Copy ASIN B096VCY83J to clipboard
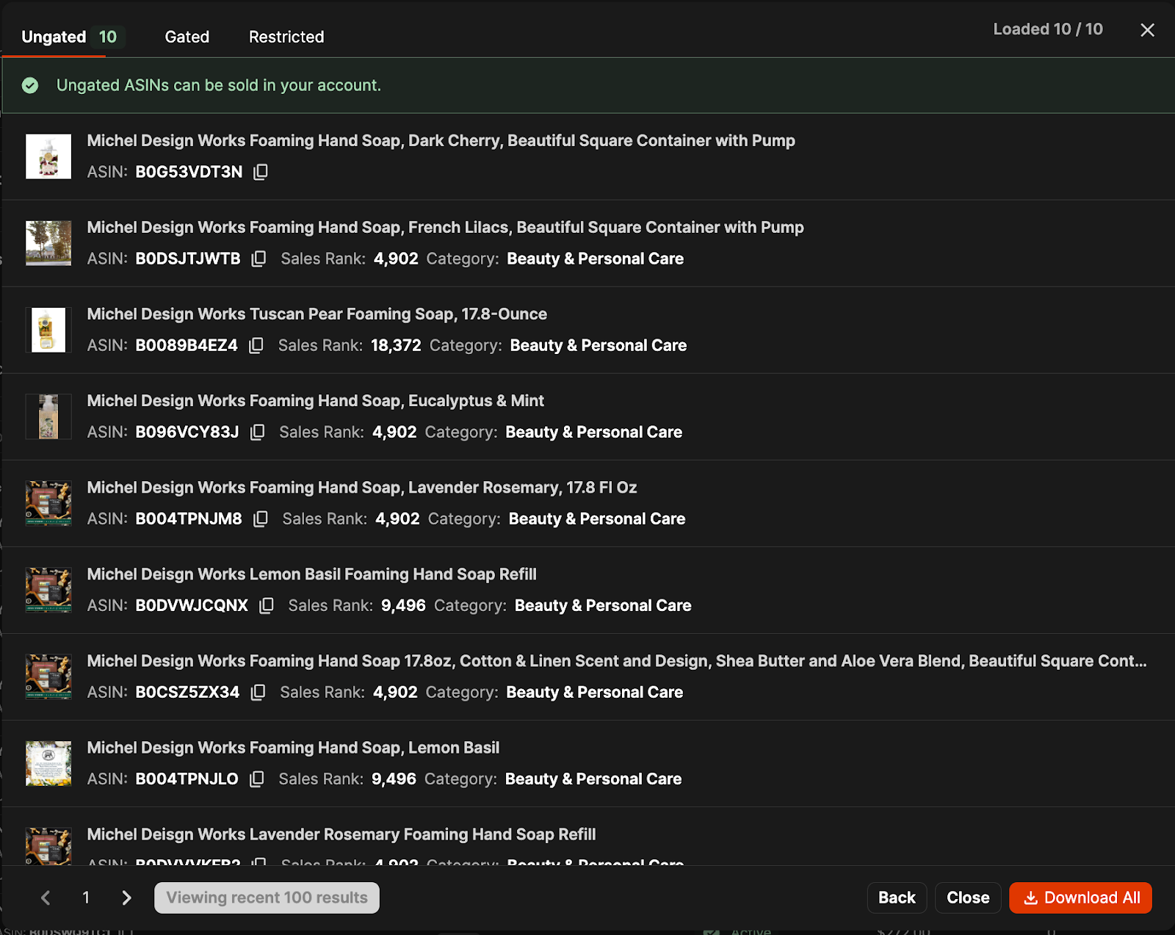Image resolution: width=1175 pixels, height=935 pixels. (x=257, y=432)
